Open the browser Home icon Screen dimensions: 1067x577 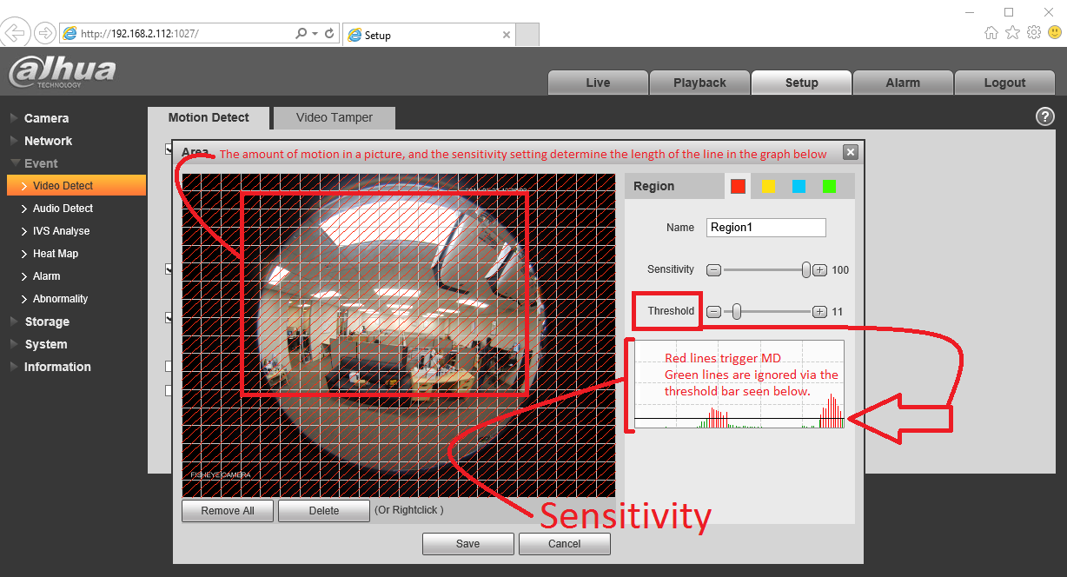[991, 33]
